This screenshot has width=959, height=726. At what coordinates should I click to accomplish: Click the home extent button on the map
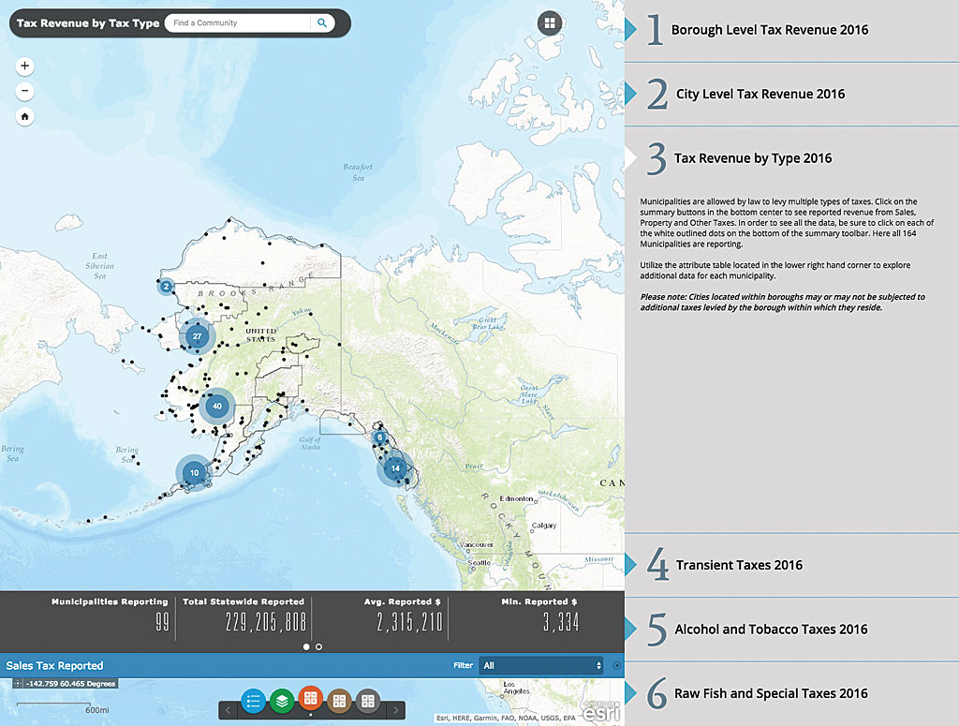[x=24, y=116]
